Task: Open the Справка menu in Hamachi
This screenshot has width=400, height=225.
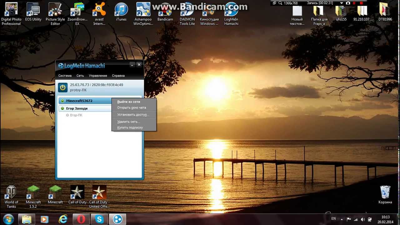Action: click(x=118, y=76)
